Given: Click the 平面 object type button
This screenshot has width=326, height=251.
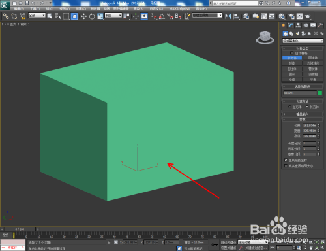Looking at the screenshot, I should 313,80.
